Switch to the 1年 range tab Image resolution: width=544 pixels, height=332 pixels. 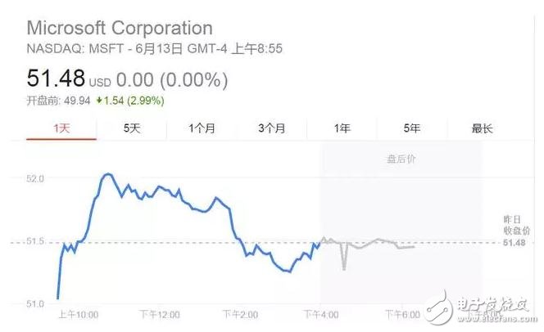pos(342,128)
